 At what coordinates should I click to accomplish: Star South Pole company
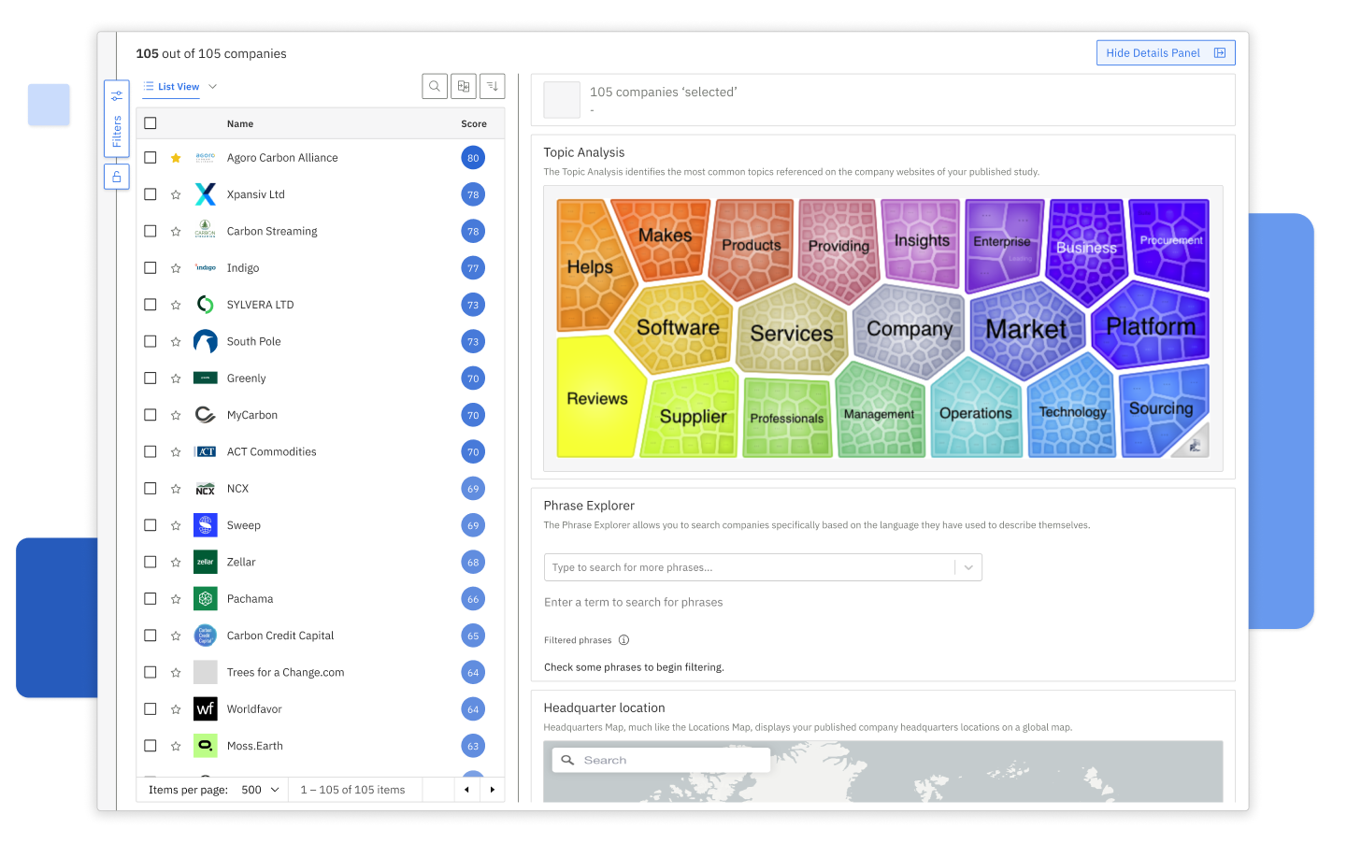[x=176, y=342]
